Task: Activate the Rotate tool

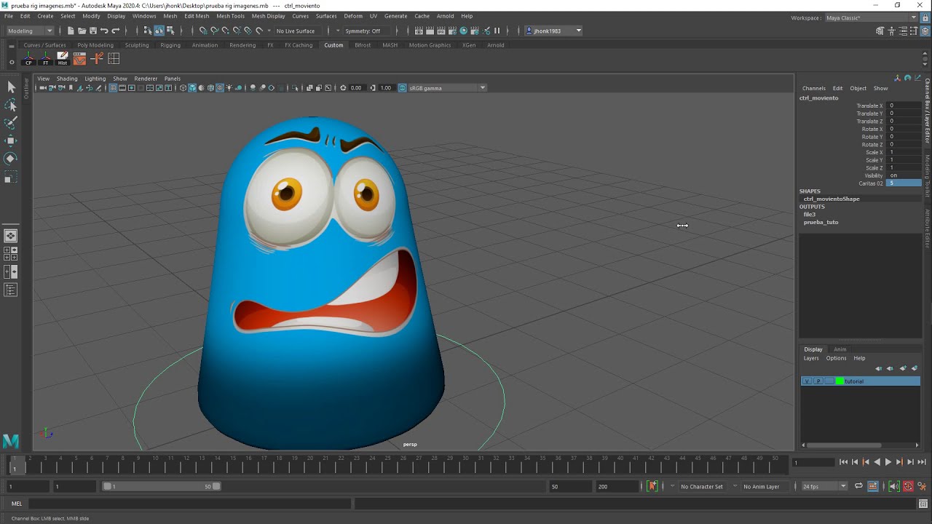Action: [x=11, y=159]
